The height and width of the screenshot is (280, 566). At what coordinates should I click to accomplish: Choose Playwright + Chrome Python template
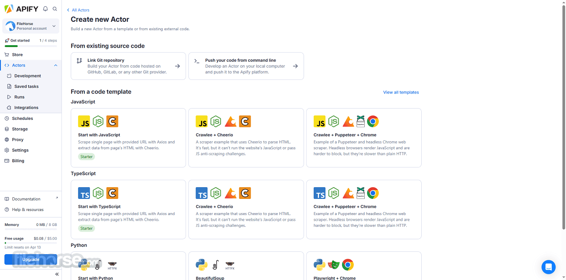click(x=364, y=266)
